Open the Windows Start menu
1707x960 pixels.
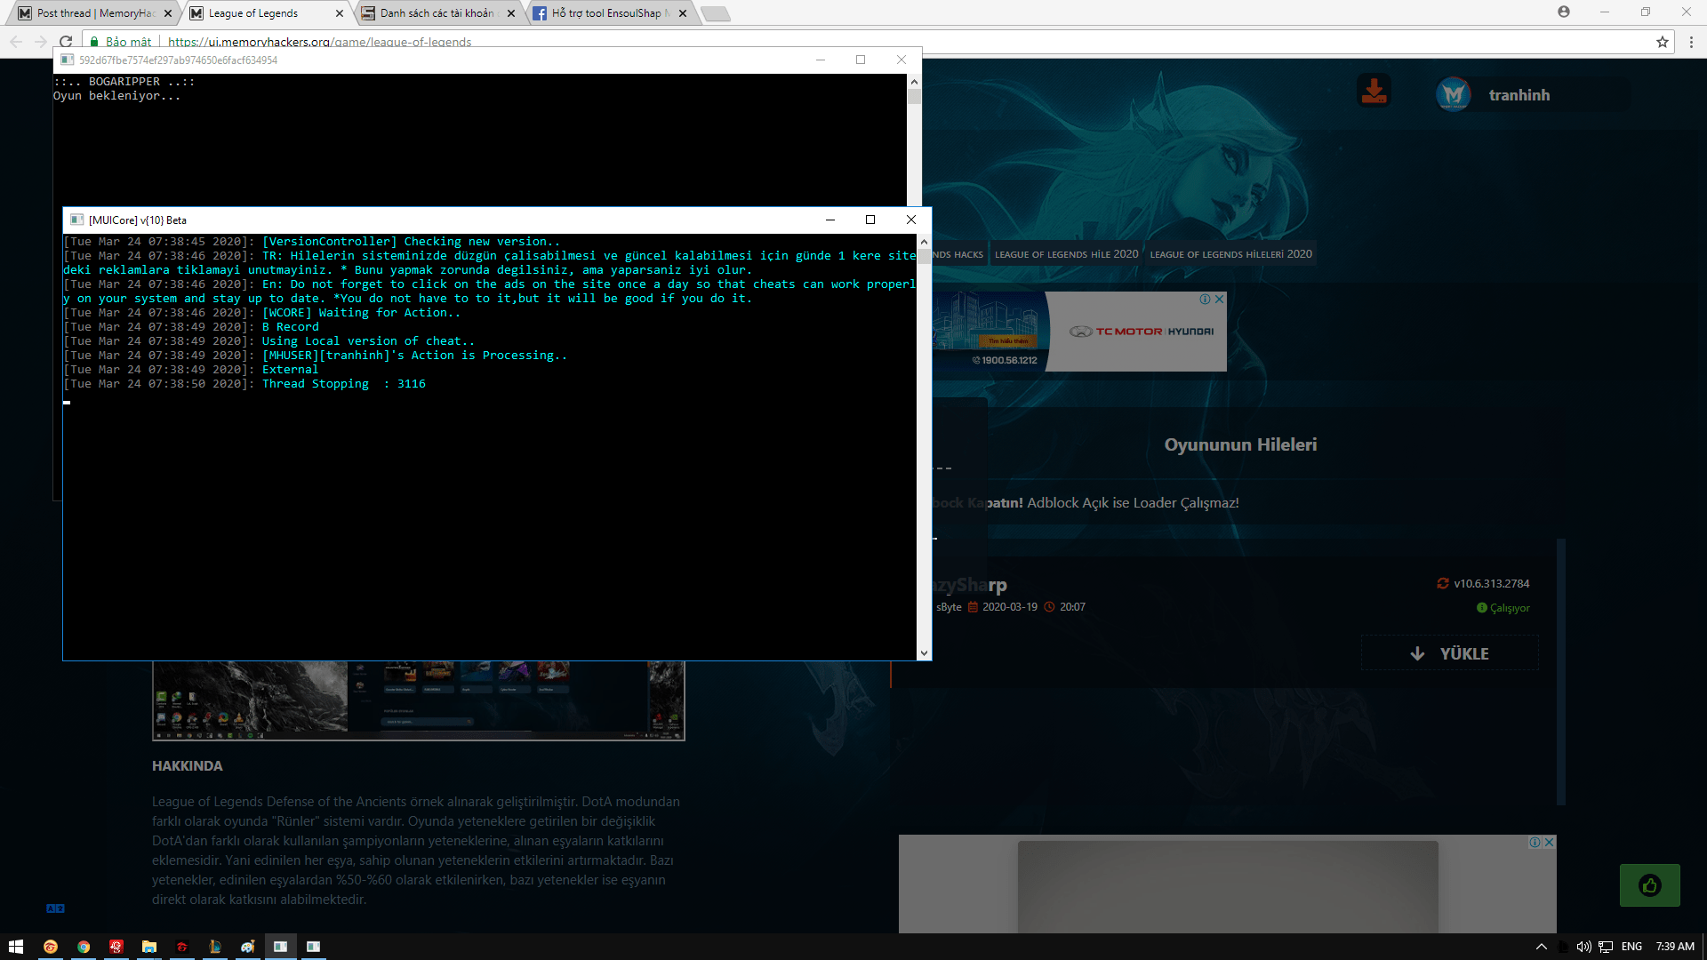click(16, 947)
